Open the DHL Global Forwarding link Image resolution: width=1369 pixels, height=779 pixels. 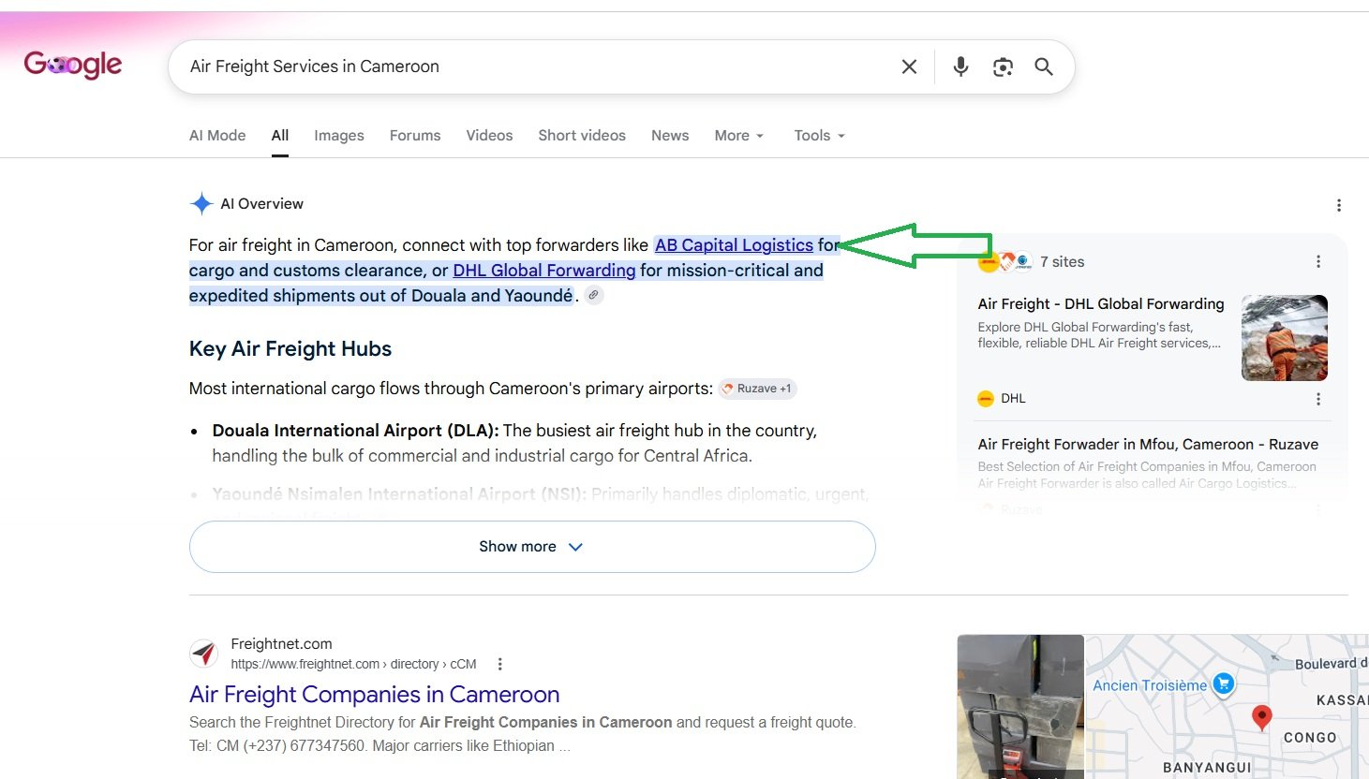544,271
